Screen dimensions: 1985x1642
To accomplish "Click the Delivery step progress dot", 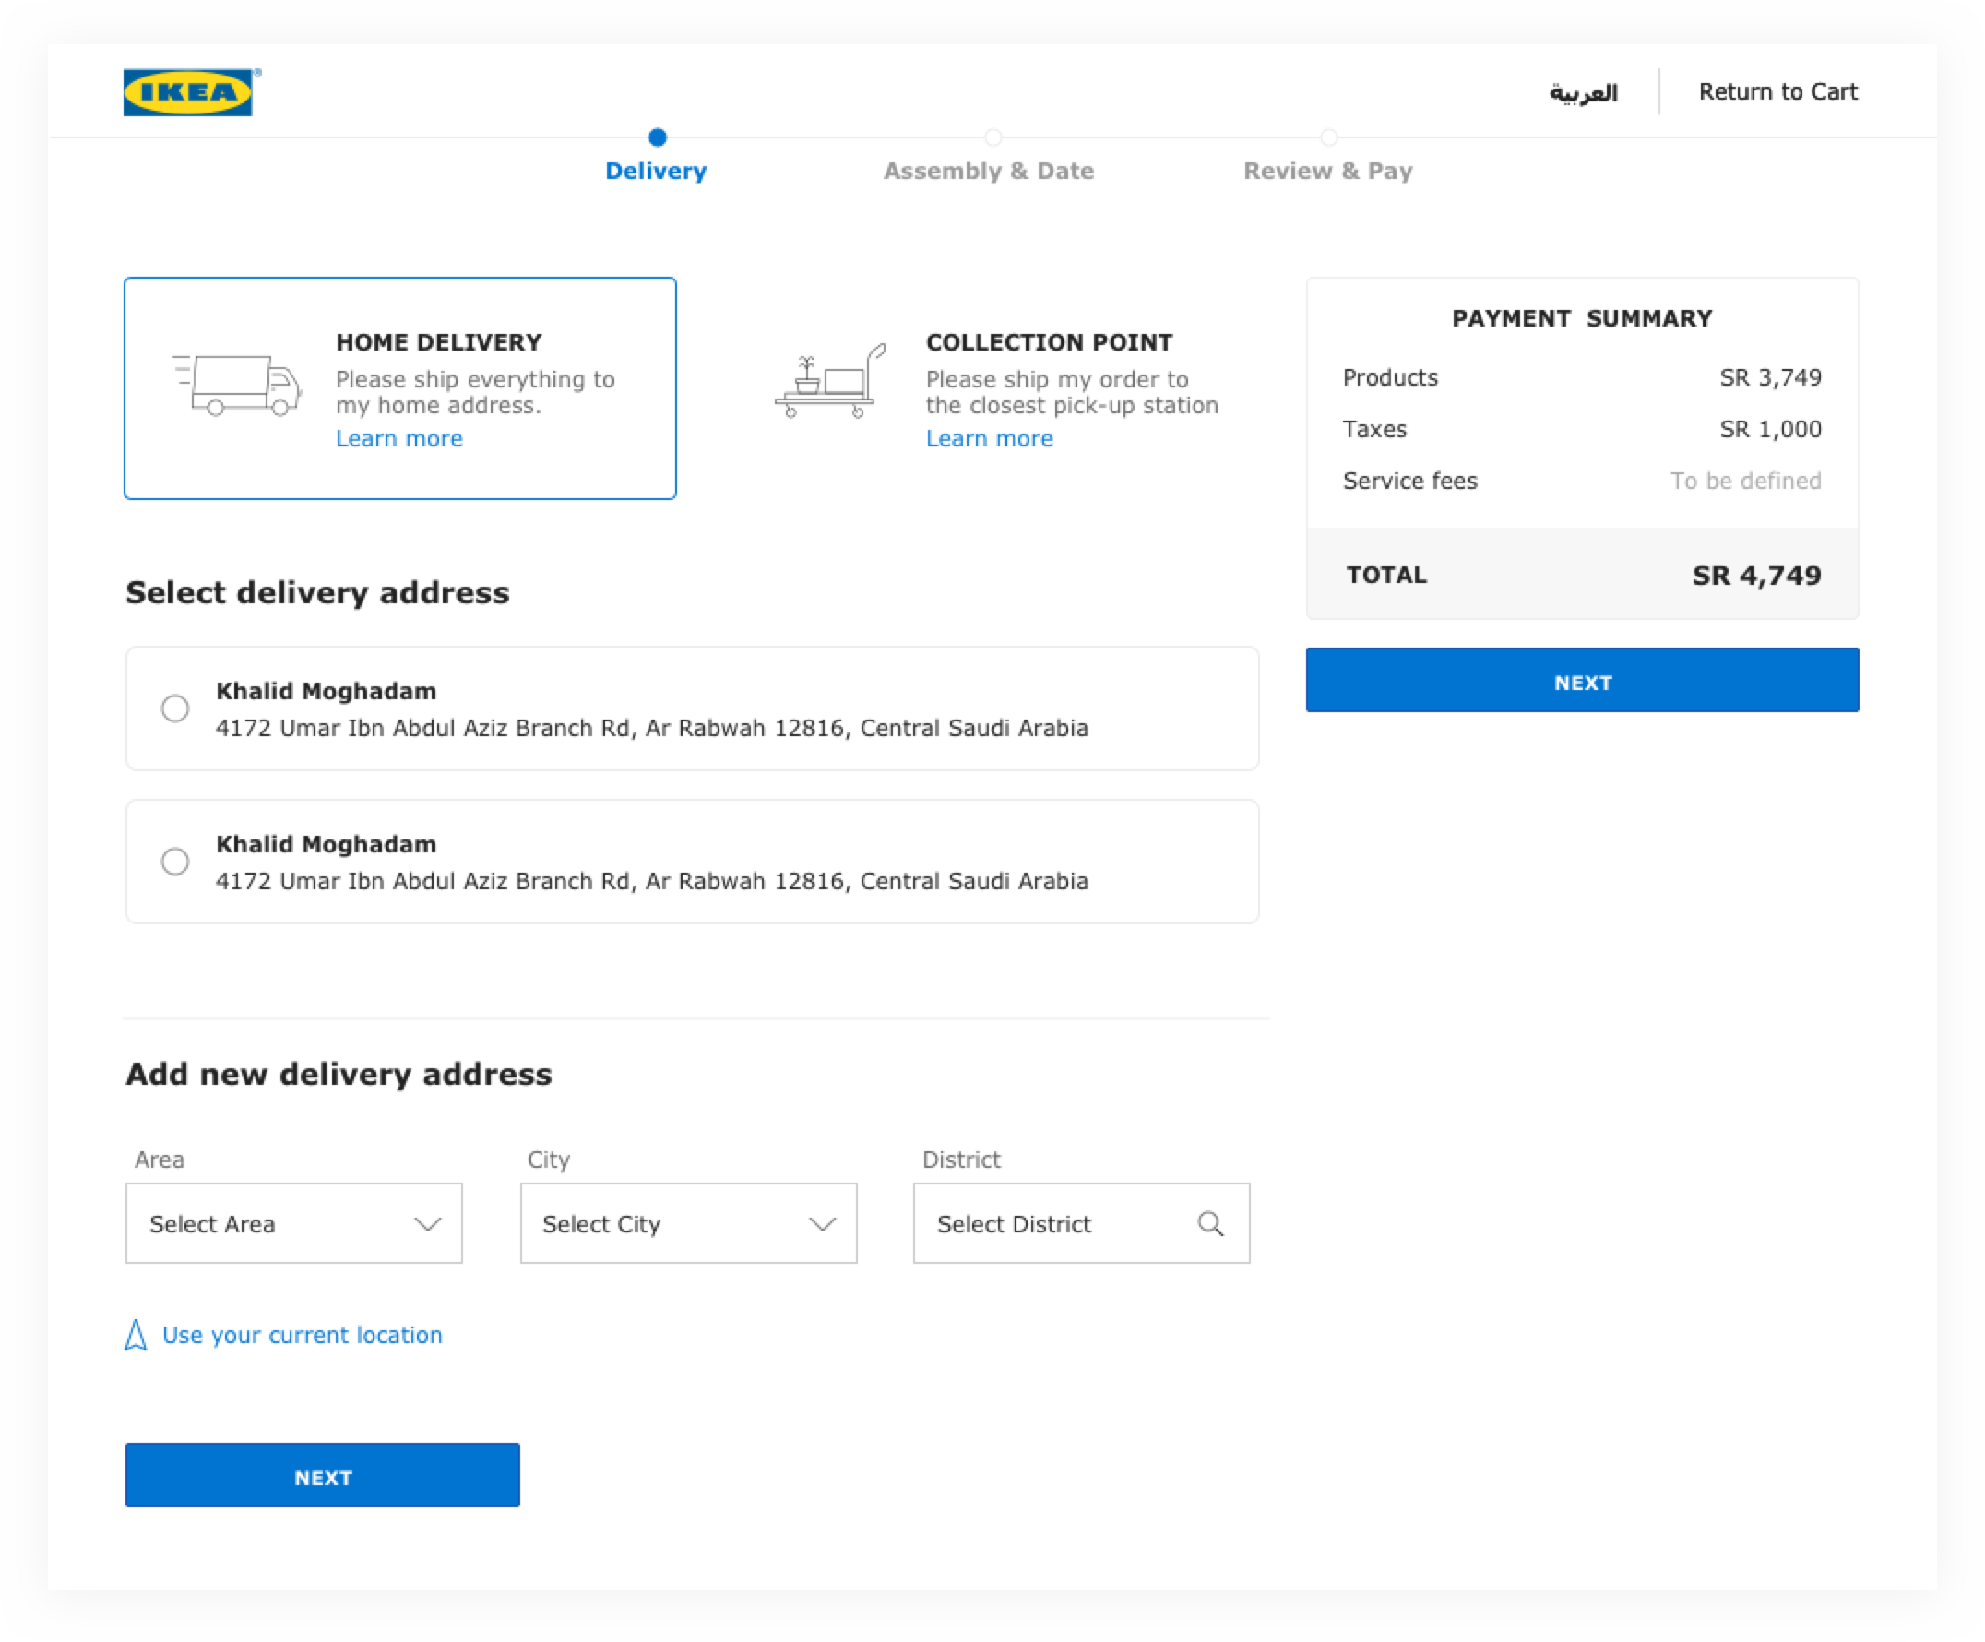I will click(x=658, y=137).
